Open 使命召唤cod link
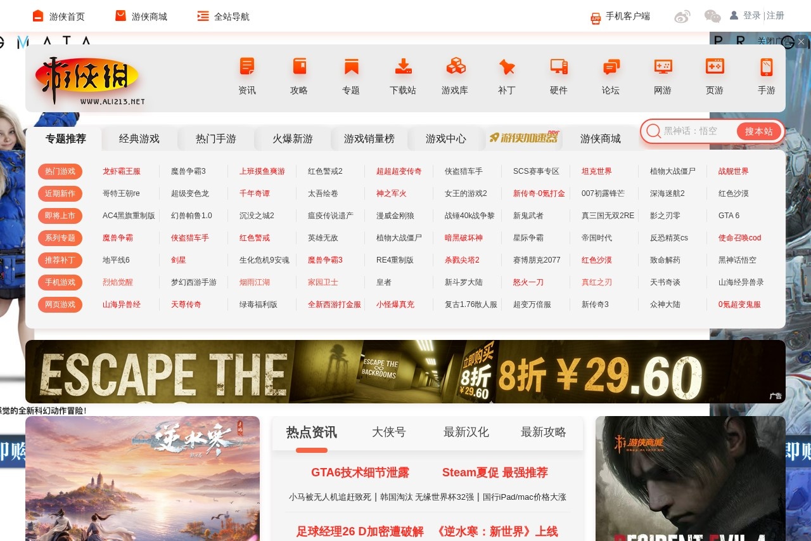 pyautogui.click(x=740, y=238)
